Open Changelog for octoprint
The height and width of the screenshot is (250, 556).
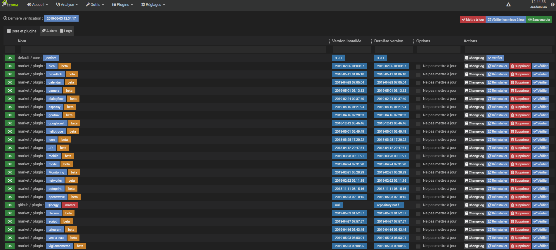[x=474, y=189]
